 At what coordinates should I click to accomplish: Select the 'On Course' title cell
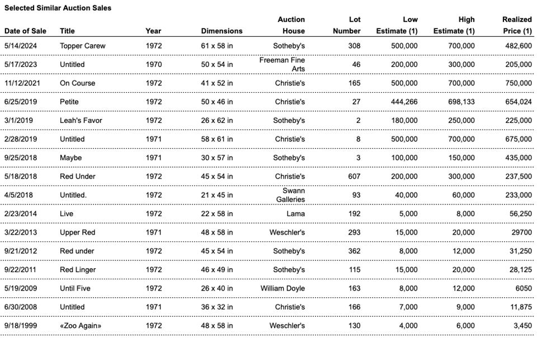click(x=77, y=83)
